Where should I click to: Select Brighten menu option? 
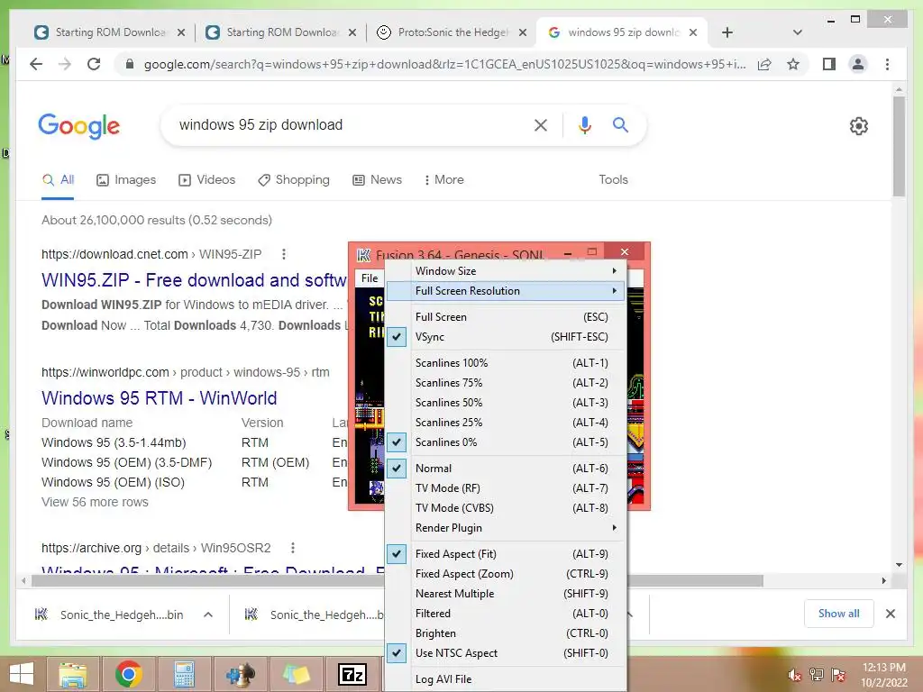coord(506,633)
